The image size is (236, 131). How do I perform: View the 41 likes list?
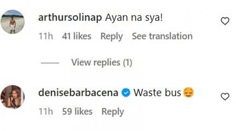point(77,36)
